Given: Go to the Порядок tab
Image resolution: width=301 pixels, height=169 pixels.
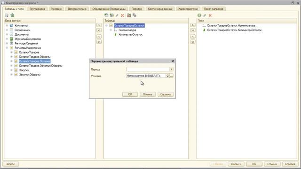Looking at the screenshot, I should [x=137, y=9].
